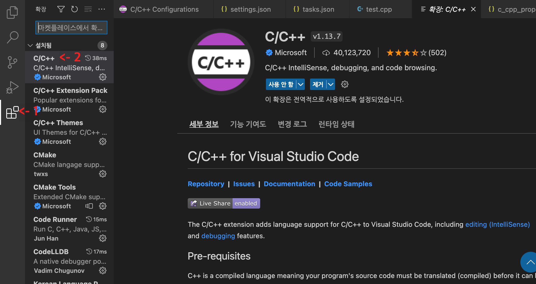Select C/C++ Extension Pack in list
The width and height of the screenshot is (536, 284).
click(x=69, y=100)
